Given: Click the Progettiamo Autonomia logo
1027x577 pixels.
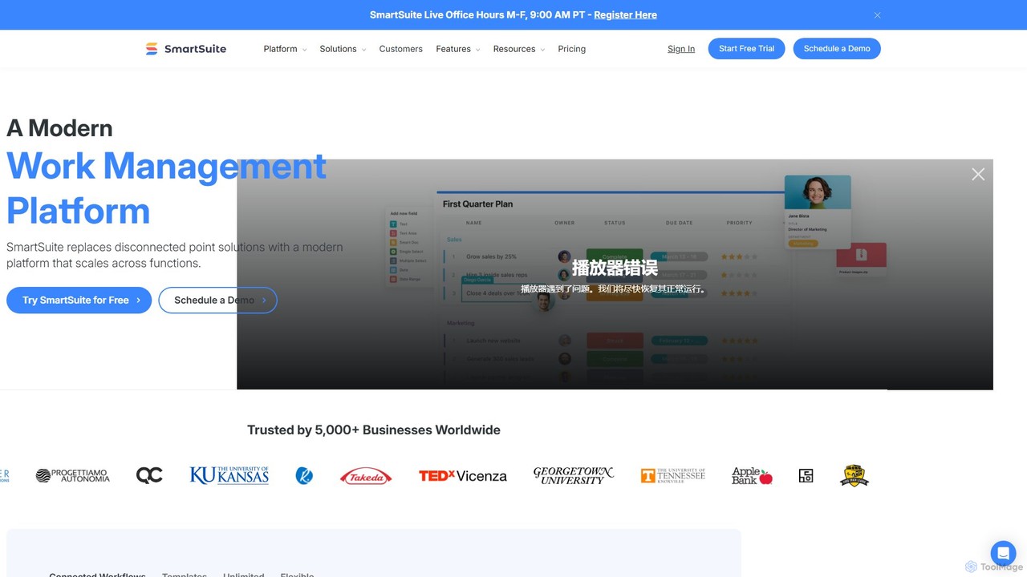Looking at the screenshot, I should tap(72, 476).
